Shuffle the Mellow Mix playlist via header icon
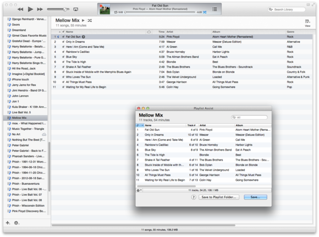This screenshot has width=319, height=237. pos(90,20)
